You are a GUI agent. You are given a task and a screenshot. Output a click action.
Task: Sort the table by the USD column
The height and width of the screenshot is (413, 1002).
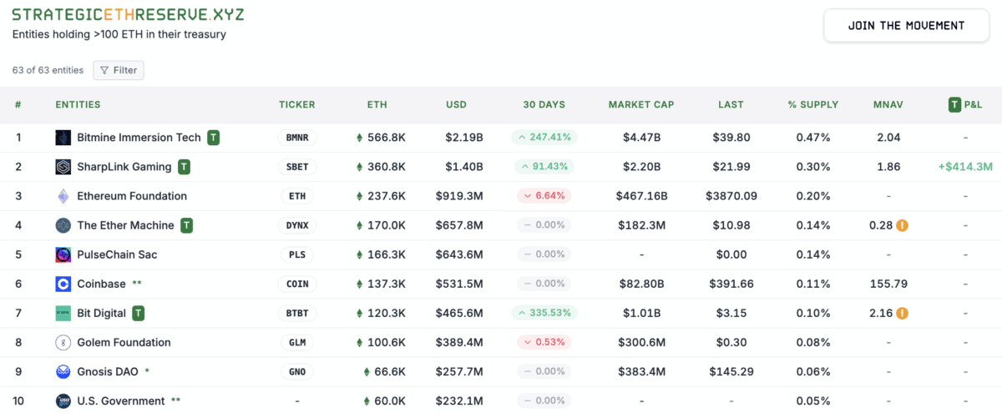point(456,104)
